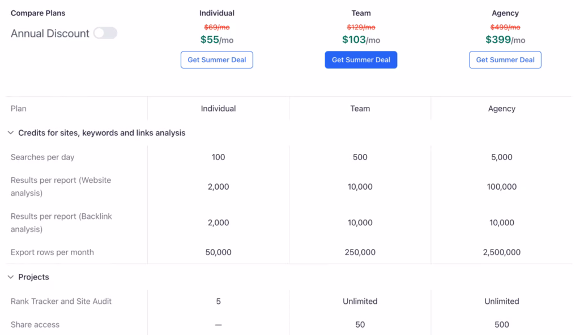This screenshot has width=580, height=335.
Task: Click the Projects section heading
Action: (33, 277)
